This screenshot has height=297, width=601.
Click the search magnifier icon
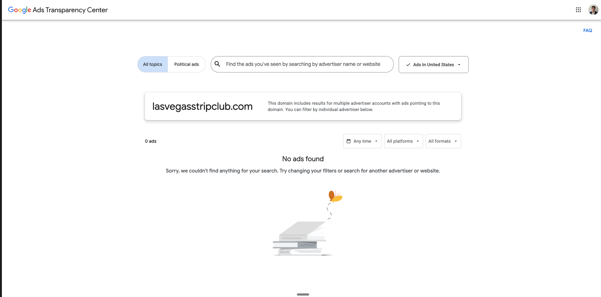217,64
